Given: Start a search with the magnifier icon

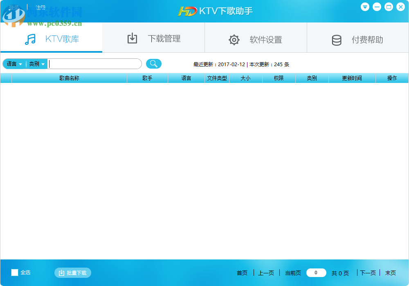Looking at the screenshot, I should coord(153,64).
